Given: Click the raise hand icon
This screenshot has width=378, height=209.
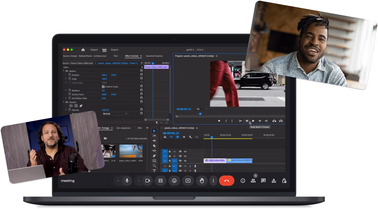Looking at the screenshot, I should [202, 181].
